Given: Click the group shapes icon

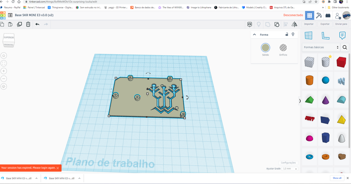Looking at the screenshot, I should pos(277,24).
